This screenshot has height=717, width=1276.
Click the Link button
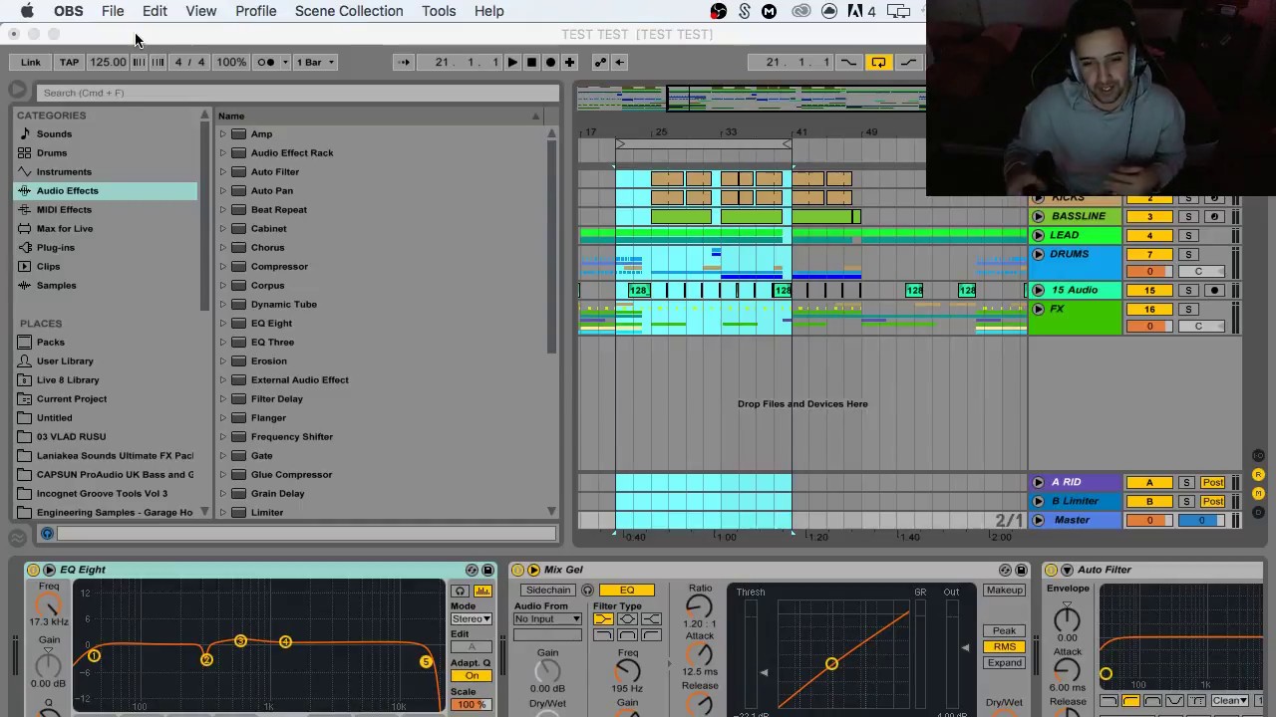click(x=31, y=62)
